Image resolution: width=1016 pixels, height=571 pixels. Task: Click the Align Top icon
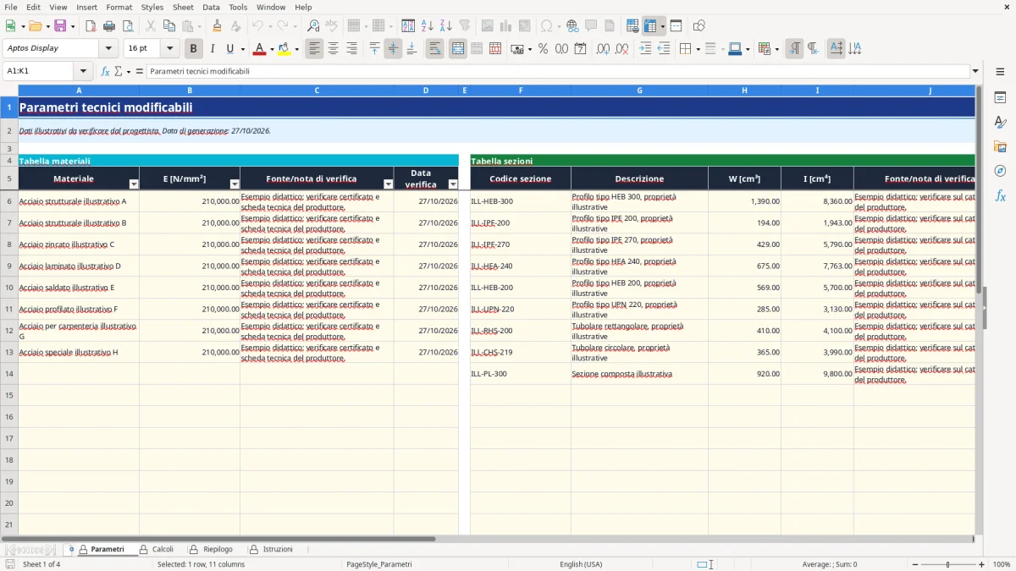tap(374, 49)
